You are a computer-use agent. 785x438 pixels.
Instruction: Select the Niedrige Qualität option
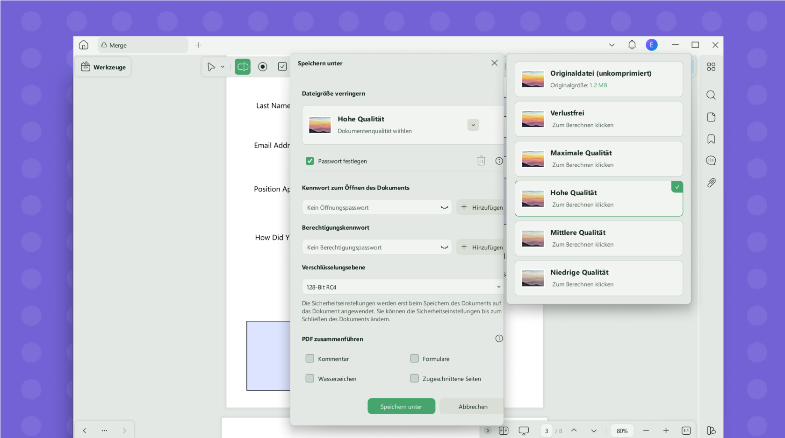coord(598,278)
